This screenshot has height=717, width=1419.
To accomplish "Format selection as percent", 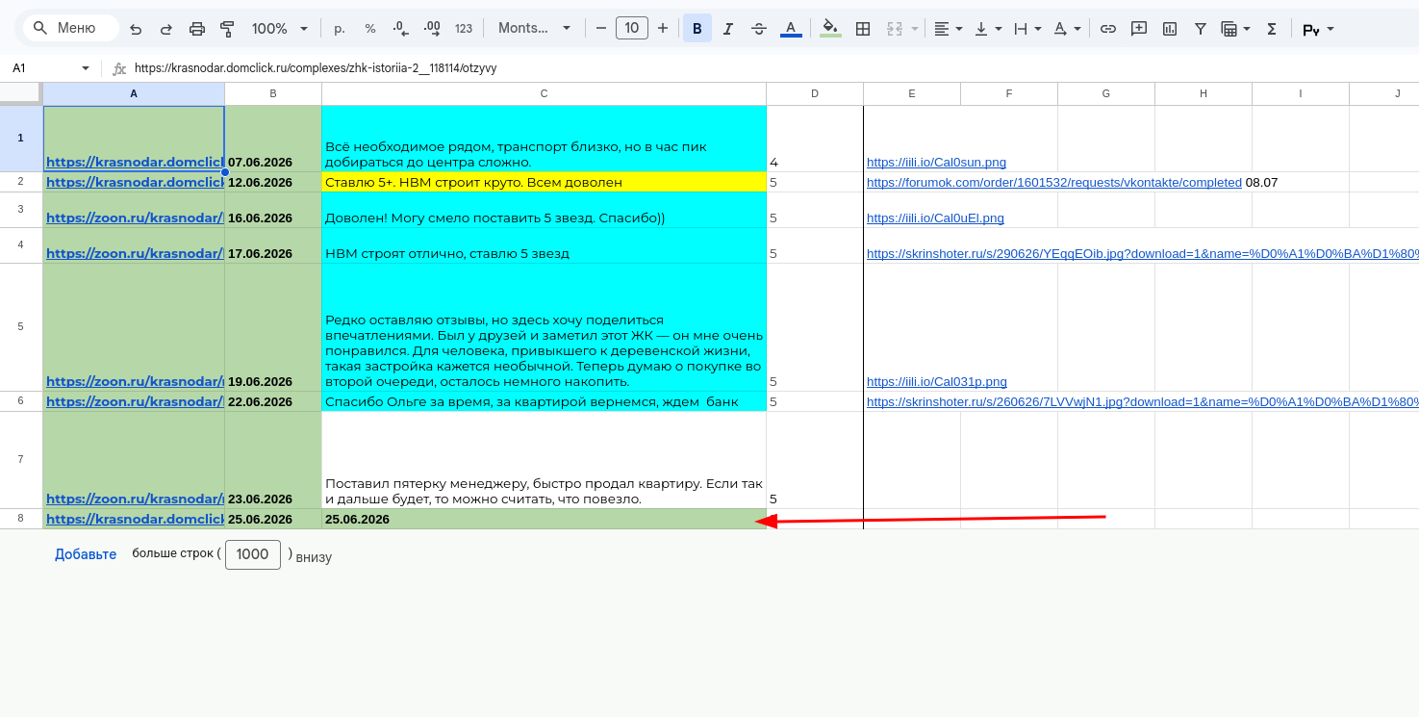I will pyautogui.click(x=370, y=29).
